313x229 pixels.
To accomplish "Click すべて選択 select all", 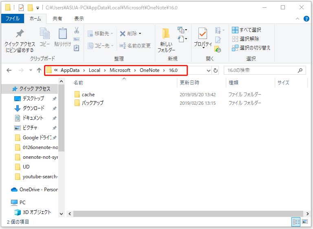I will point(247,30).
